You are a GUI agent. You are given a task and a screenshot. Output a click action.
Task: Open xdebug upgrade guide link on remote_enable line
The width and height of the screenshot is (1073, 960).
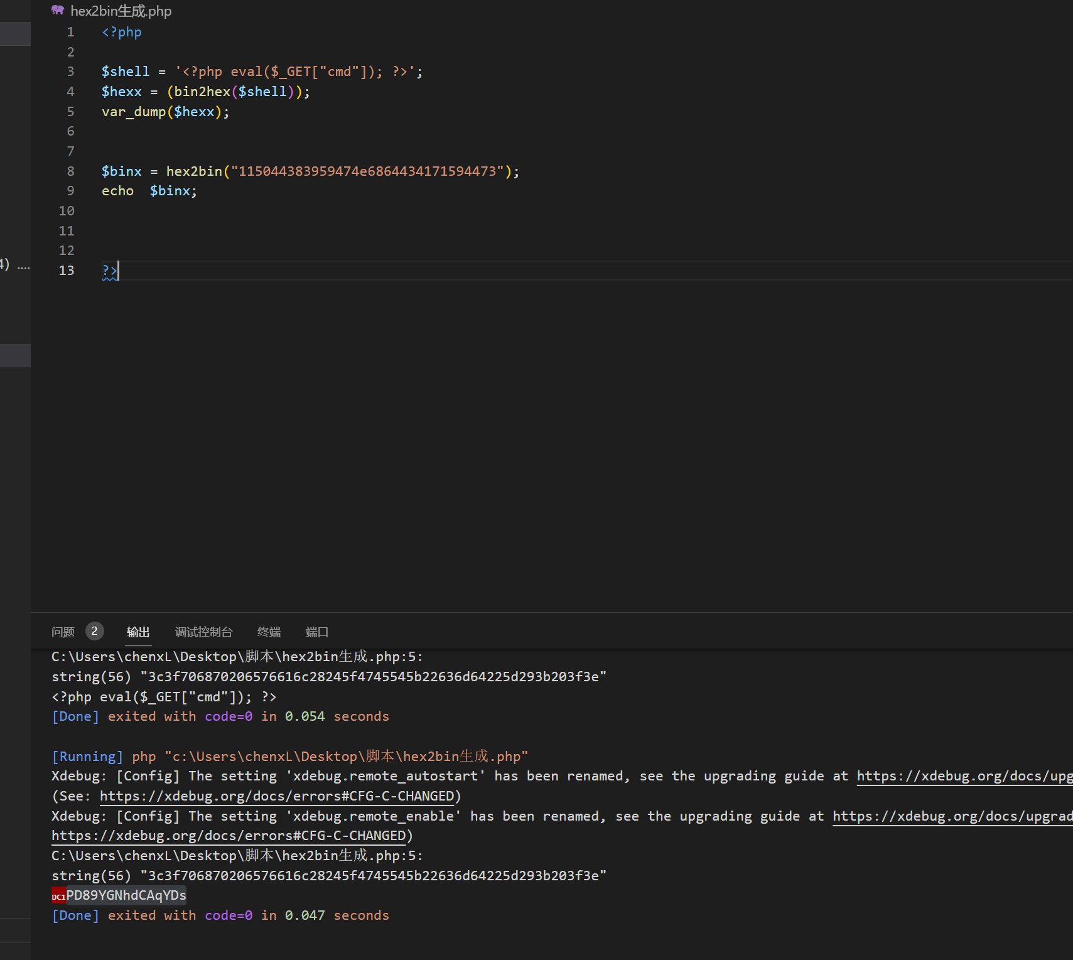(952, 816)
